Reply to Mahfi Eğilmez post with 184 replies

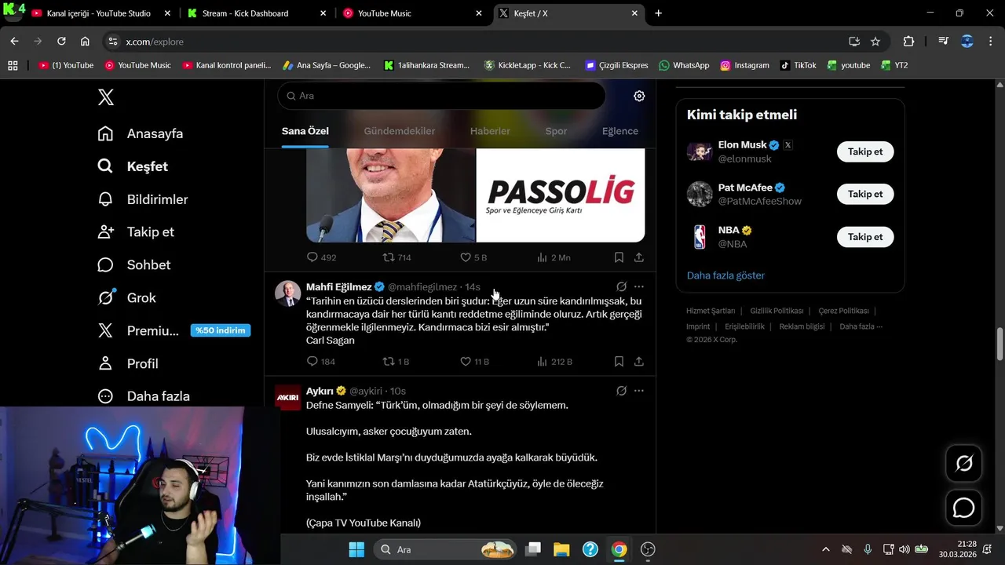point(321,362)
